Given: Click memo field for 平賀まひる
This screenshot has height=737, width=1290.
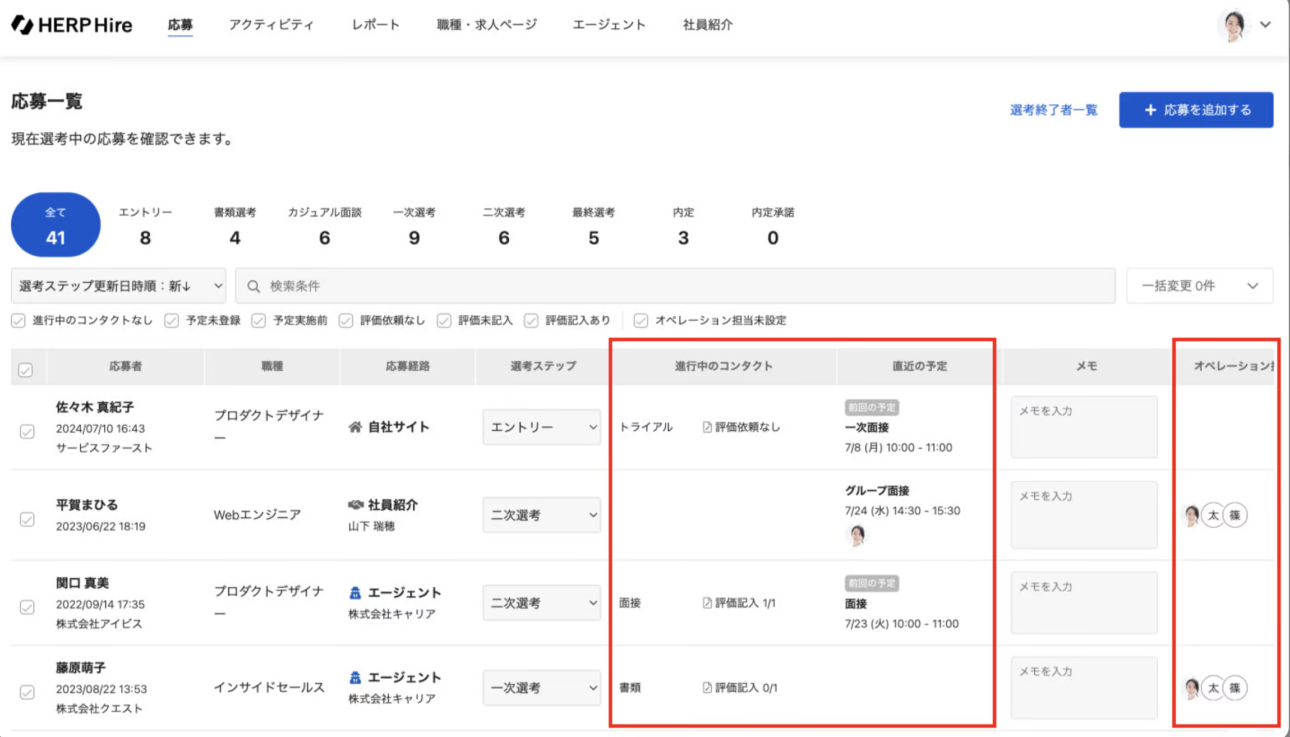Looking at the screenshot, I should [x=1084, y=515].
